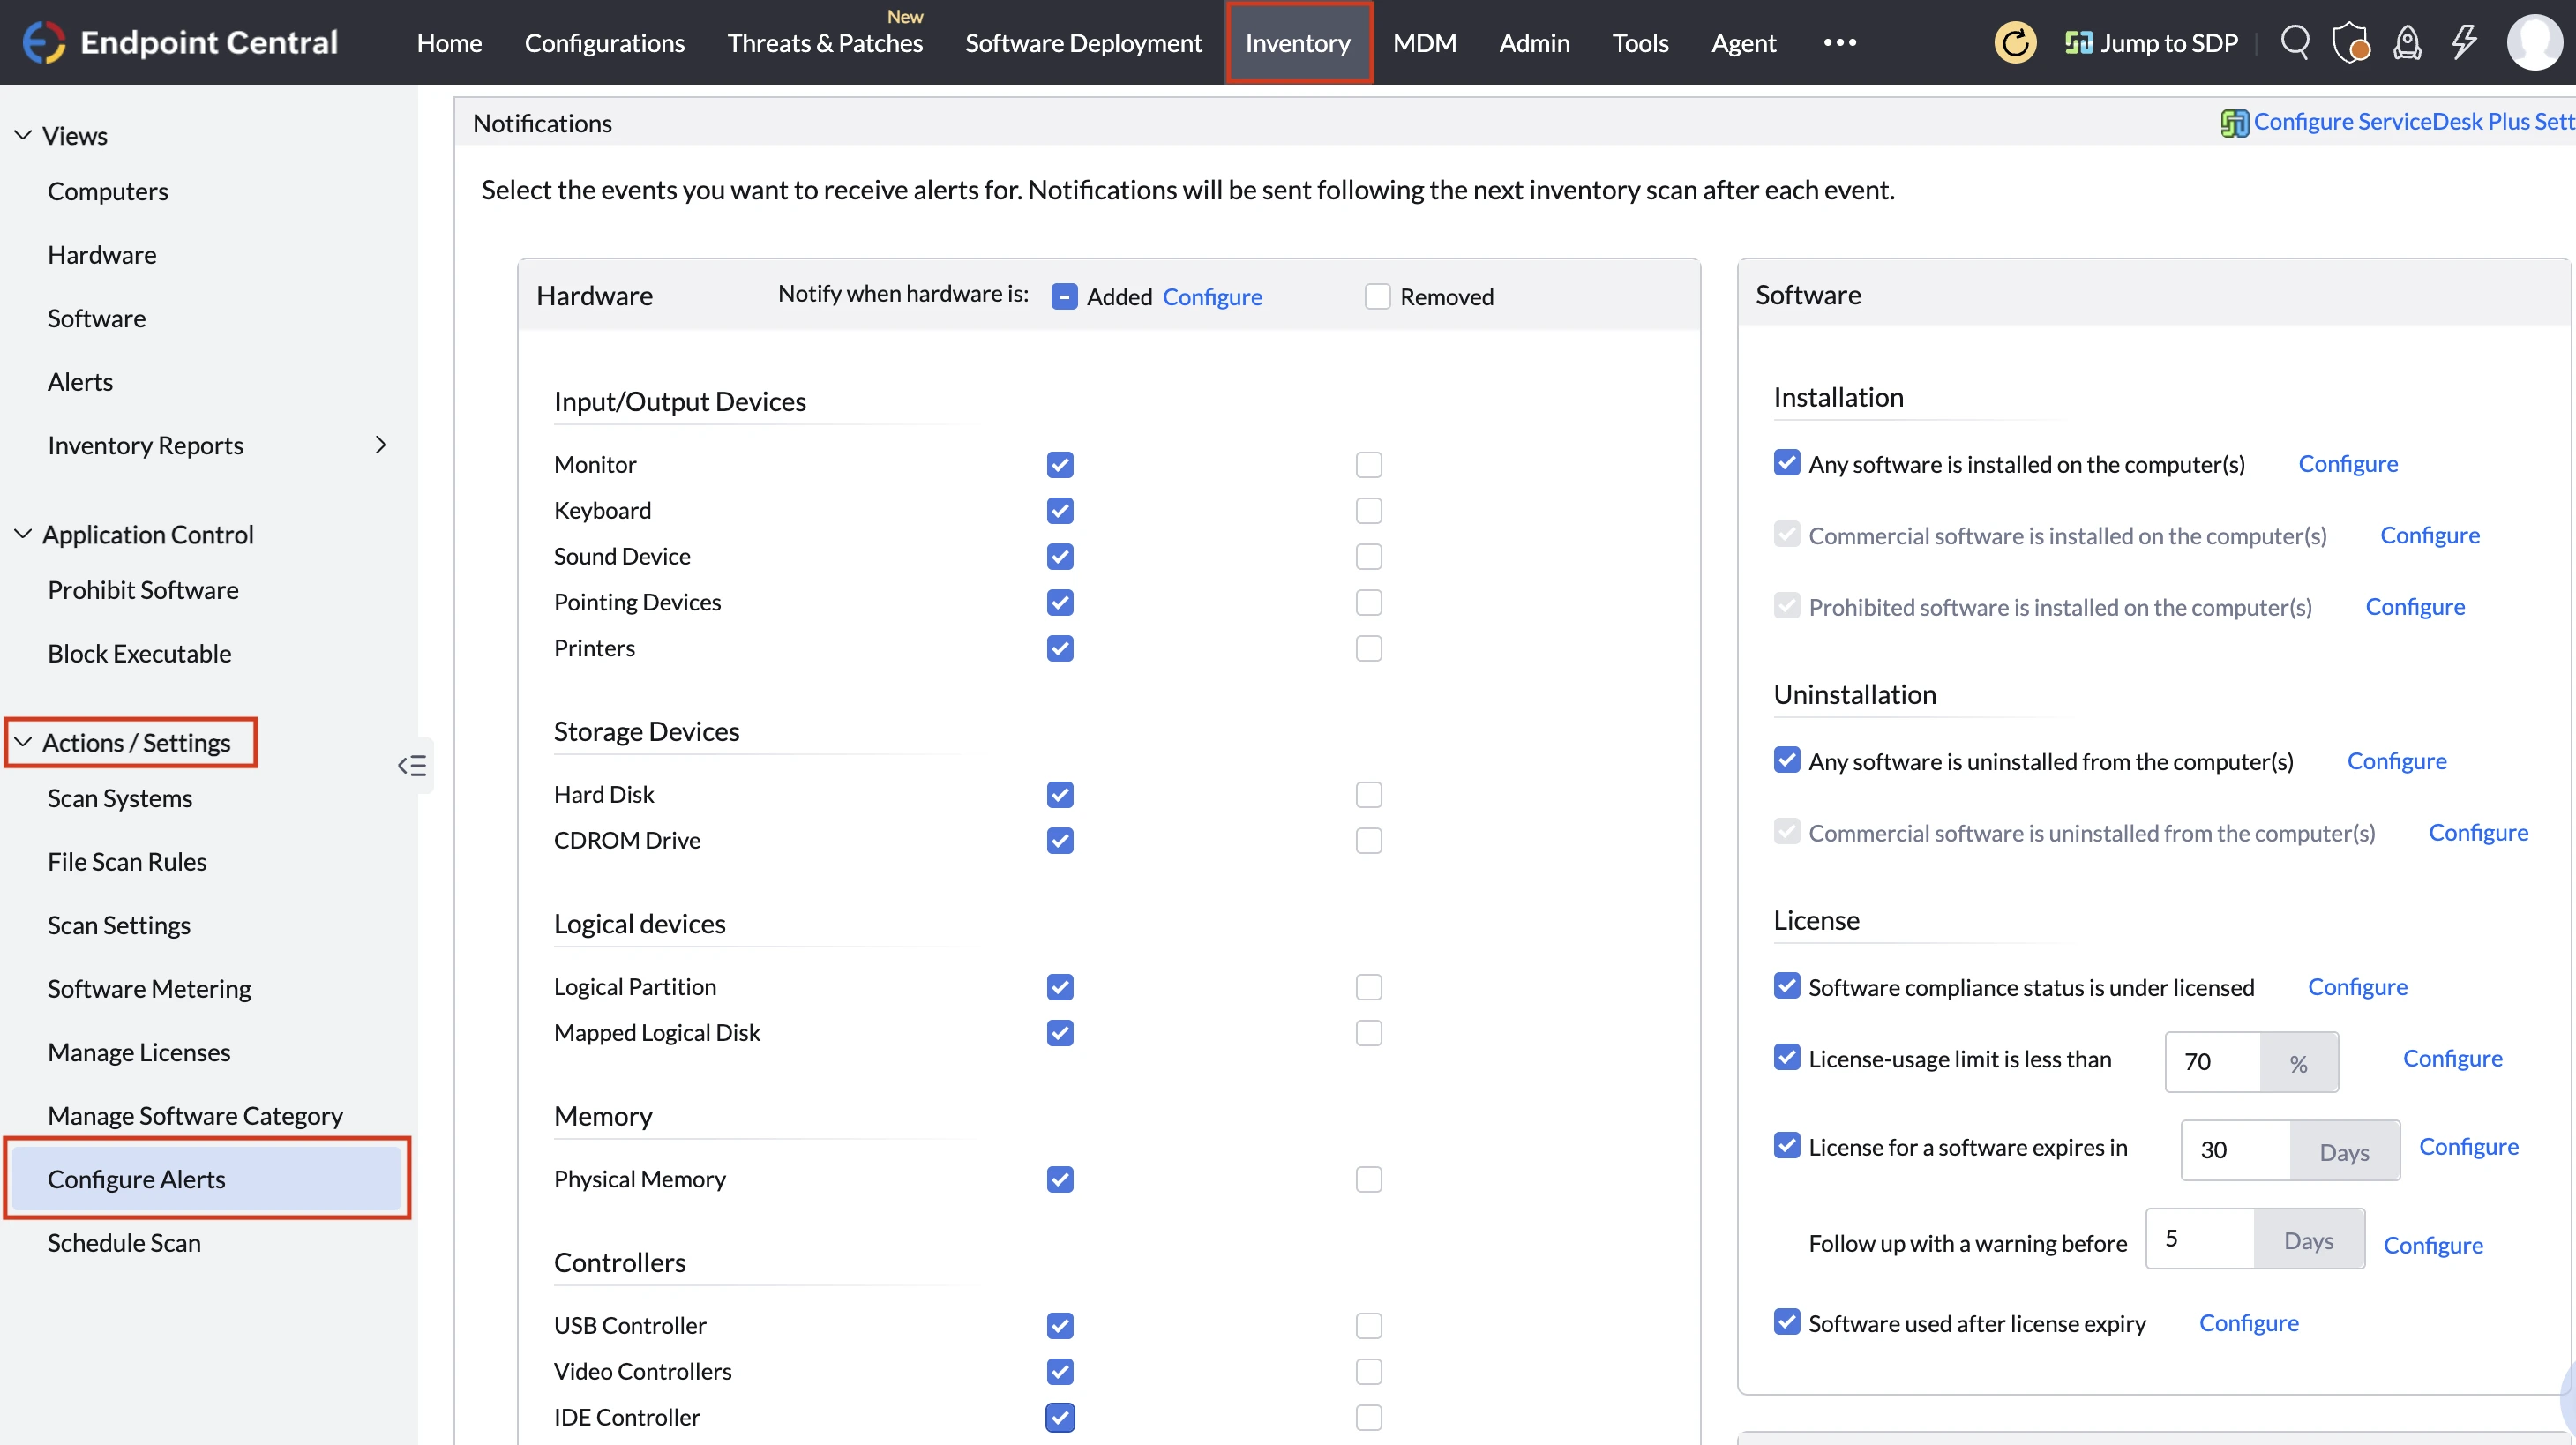
Task: Open Block Executable in sidebar
Action: tap(139, 654)
